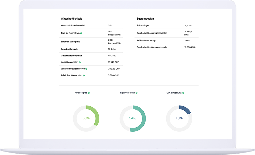Viewport: 255px width, 155px height.
Task: Click the 100 % value
Action: tap(187, 41)
